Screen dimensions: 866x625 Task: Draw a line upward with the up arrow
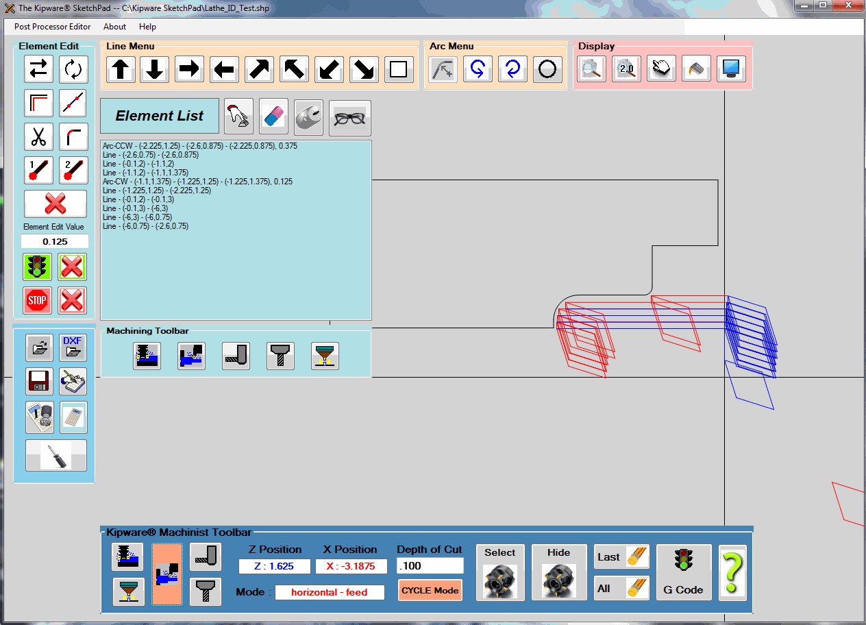[121, 69]
